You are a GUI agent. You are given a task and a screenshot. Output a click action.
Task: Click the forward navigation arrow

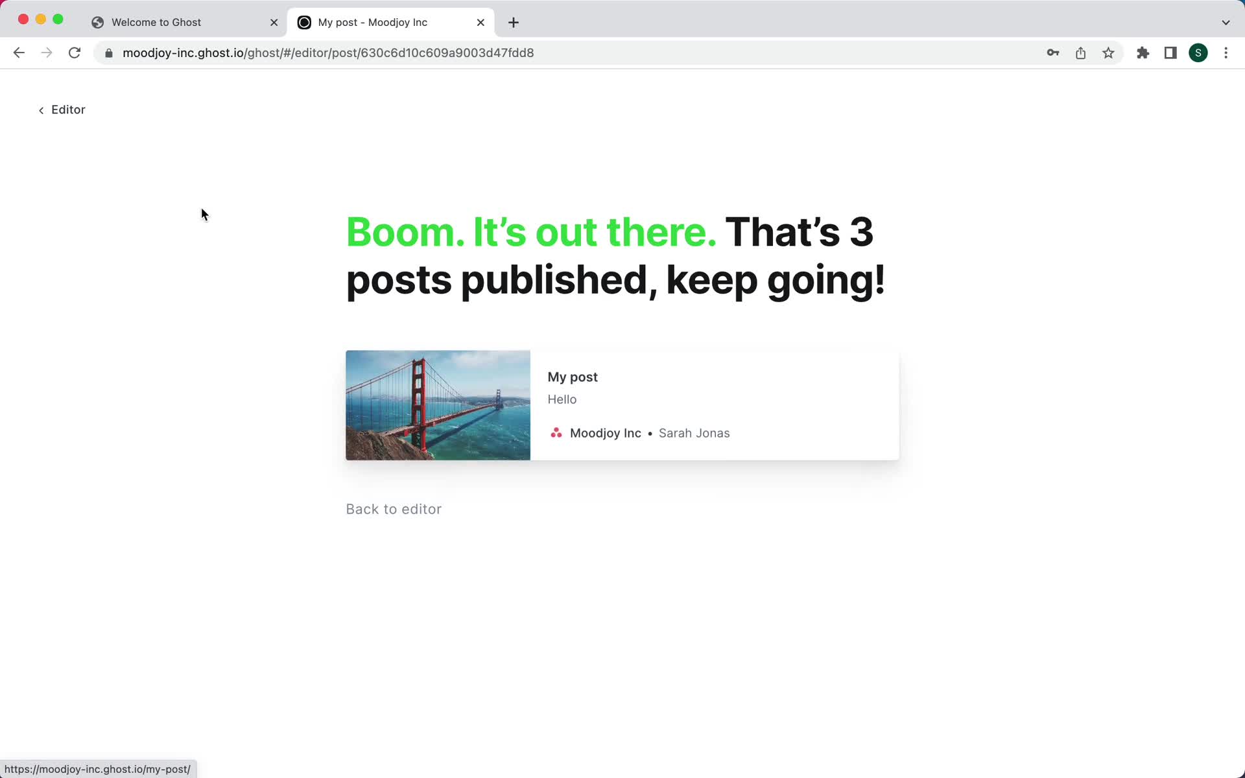click(x=45, y=53)
